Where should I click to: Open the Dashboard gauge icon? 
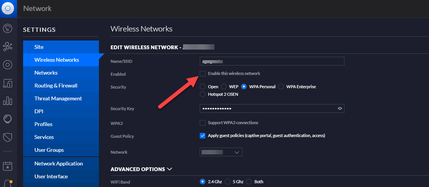click(x=8, y=28)
